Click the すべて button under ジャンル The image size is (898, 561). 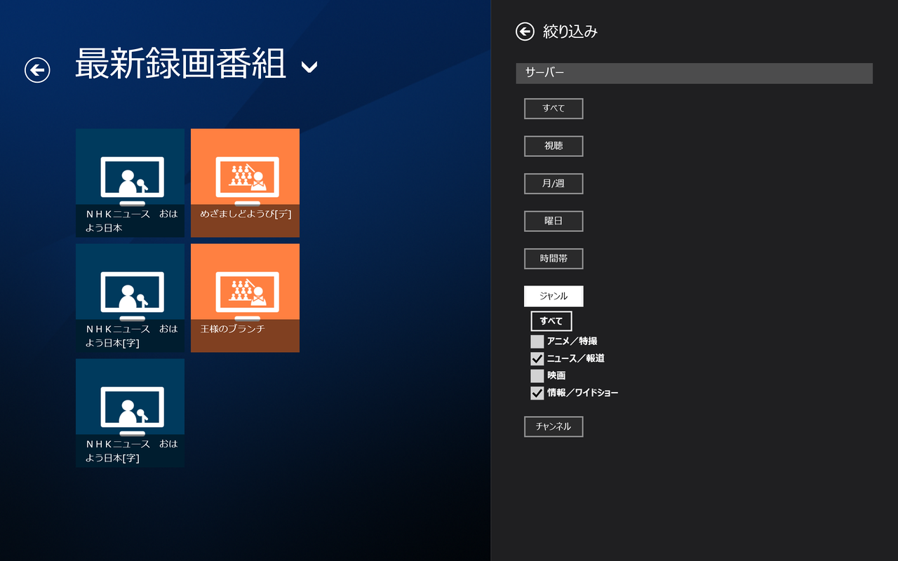coord(551,321)
